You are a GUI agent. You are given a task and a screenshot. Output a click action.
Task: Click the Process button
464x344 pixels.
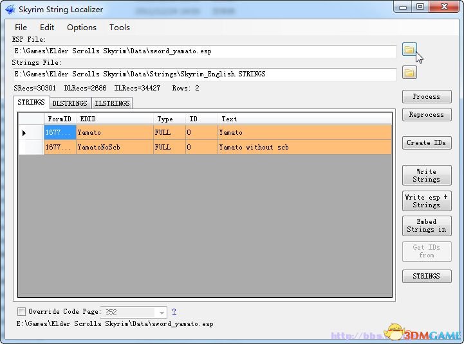pos(427,96)
